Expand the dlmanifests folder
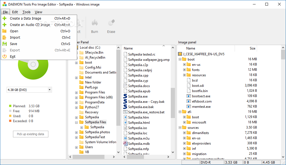286x165 pixels. coord(184,133)
